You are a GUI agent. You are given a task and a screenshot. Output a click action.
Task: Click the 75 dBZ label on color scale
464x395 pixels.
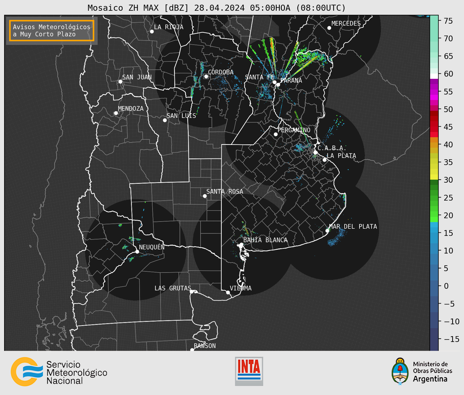pyautogui.click(x=448, y=21)
